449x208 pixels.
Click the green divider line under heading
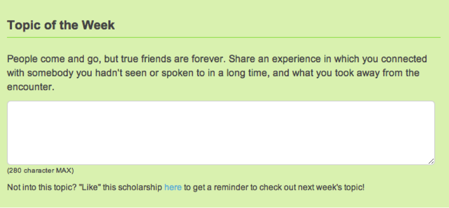(224, 37)
